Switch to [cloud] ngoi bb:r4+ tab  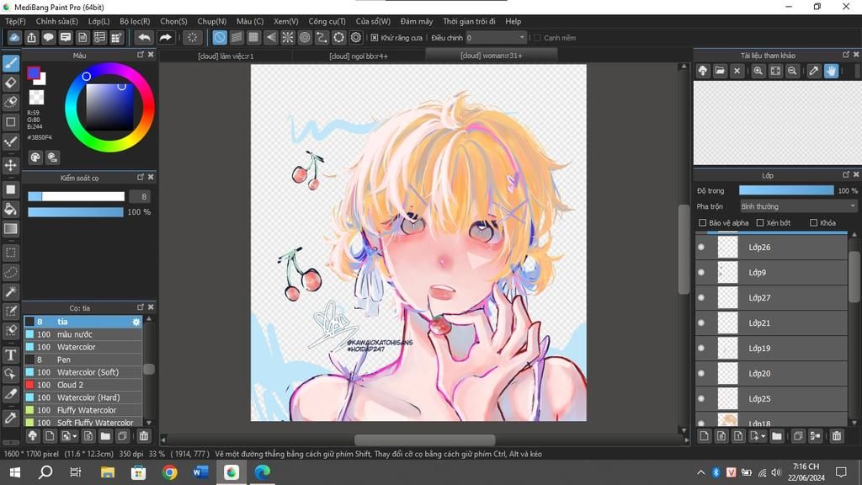click(x=359, y=56)
